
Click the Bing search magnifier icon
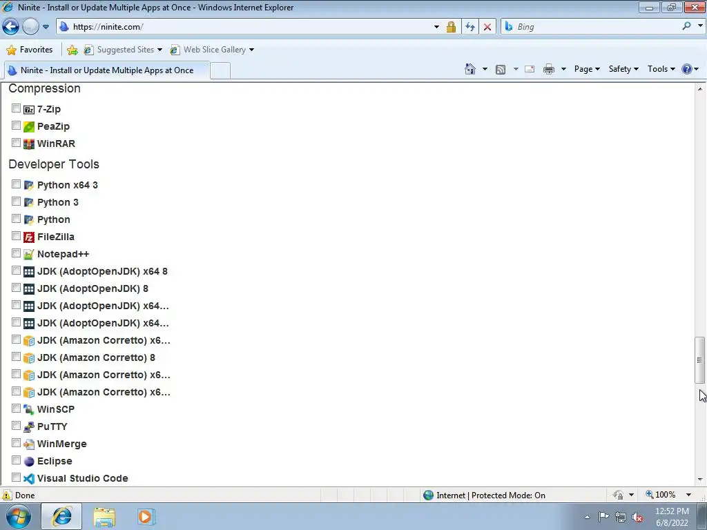coord(686,26)
